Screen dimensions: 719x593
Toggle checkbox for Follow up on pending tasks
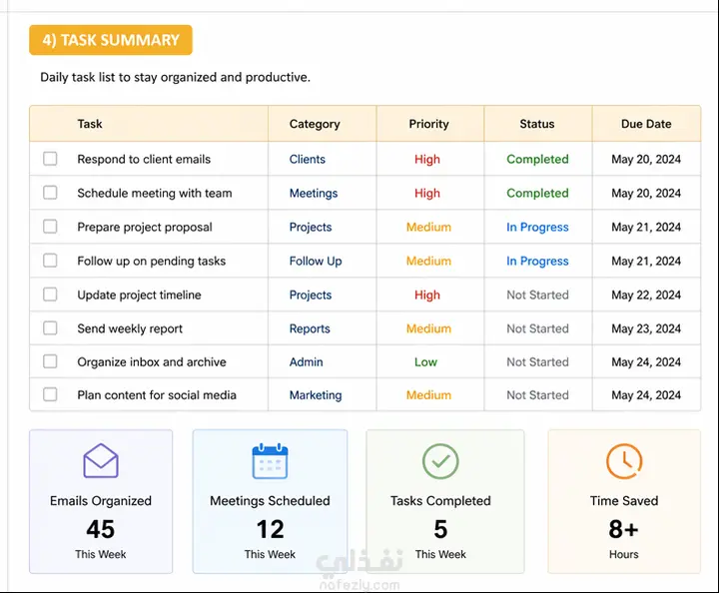click(x=50, y=261)
